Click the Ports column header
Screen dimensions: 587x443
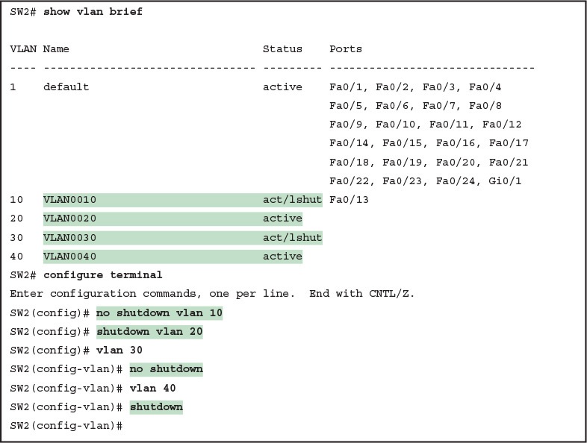click(x=346, y=49)
